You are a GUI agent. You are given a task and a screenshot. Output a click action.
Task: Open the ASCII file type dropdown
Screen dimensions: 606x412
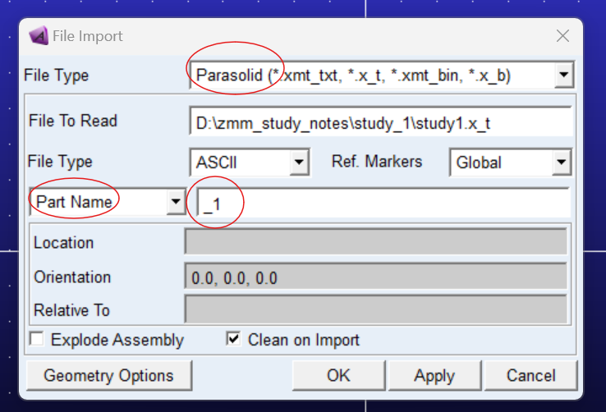coord(299,162)
